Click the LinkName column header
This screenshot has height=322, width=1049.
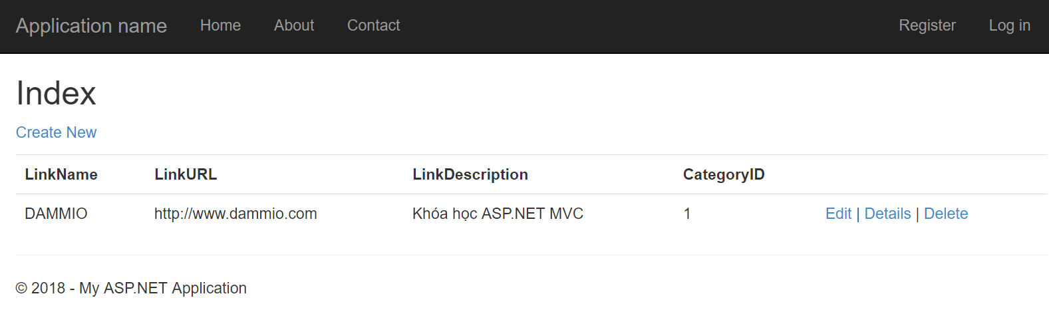tap(61, 174)
